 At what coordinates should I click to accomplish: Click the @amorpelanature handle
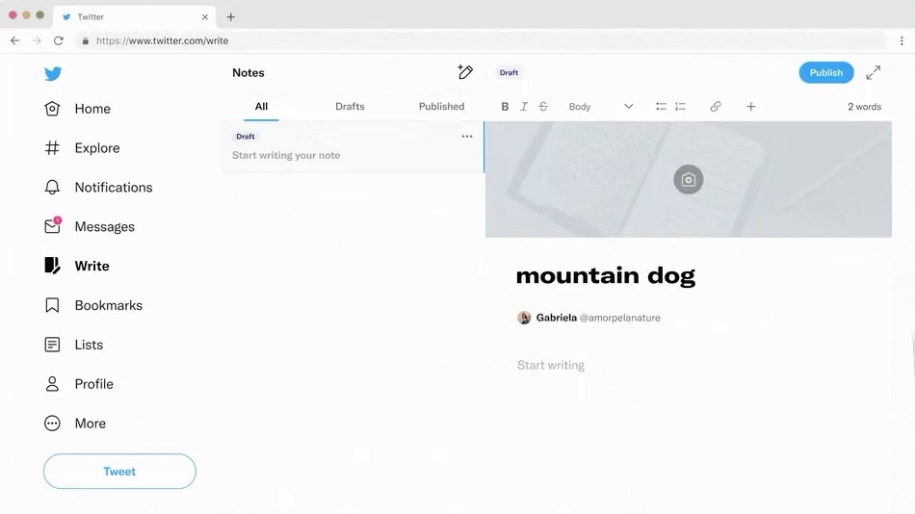pyautogui.click(x=619, y=318)
